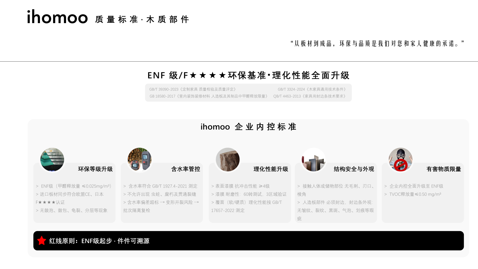Screen dimensions: 478x269
Task: Click the line TVOC释放量≤0.50 mg/m³
Action: coord(413,194)
